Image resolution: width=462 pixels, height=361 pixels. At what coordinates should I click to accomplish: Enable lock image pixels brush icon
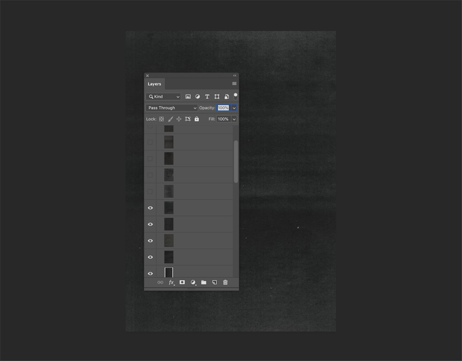(170, 119)
